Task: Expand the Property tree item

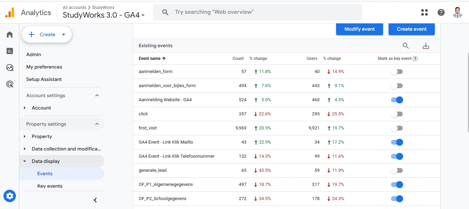Action: click(x=25, y=136)
